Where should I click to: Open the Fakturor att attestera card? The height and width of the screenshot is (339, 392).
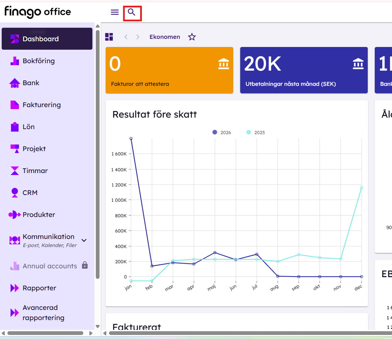click(x=169, y=70)
